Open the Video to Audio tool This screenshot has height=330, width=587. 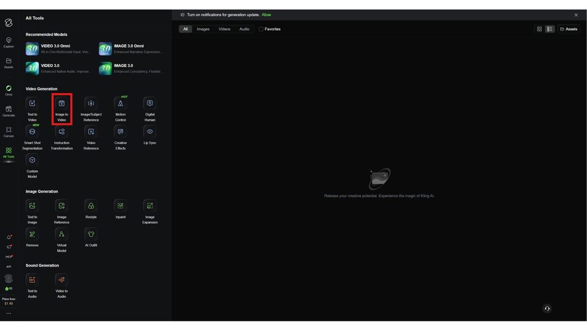pos(62,286)
